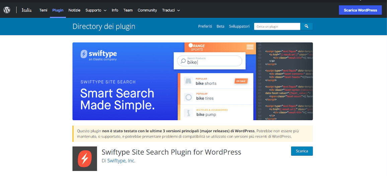Open the Sviluppatori link

pyautogui.click(x=239, y=26)
